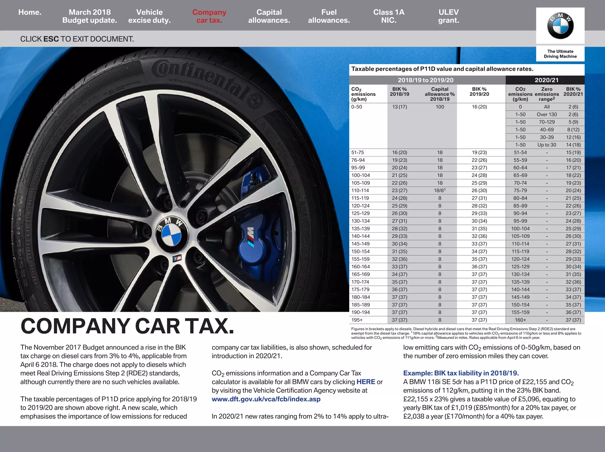Click the BMW roundel logo at top right
The image size is (605, 452).
click(x=560, y=26)
